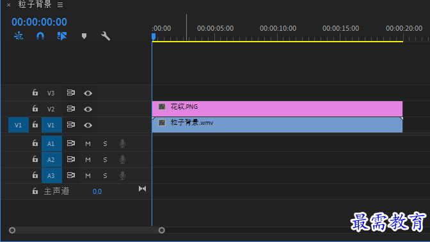Enable voice-over record on A1
Screen dimensions: 430x242
point(123,143)
